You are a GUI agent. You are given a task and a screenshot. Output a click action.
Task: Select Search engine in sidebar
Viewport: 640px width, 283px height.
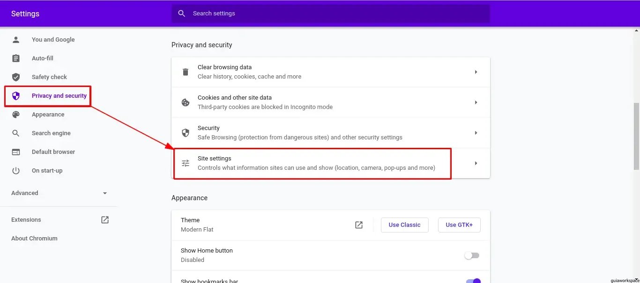(51, 133)
